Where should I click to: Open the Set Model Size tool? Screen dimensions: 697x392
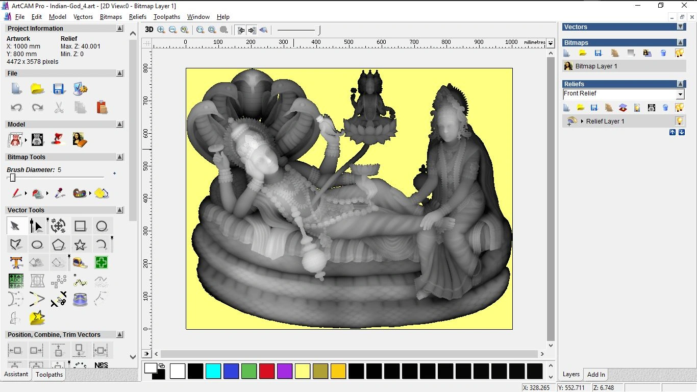click(16, 139)
